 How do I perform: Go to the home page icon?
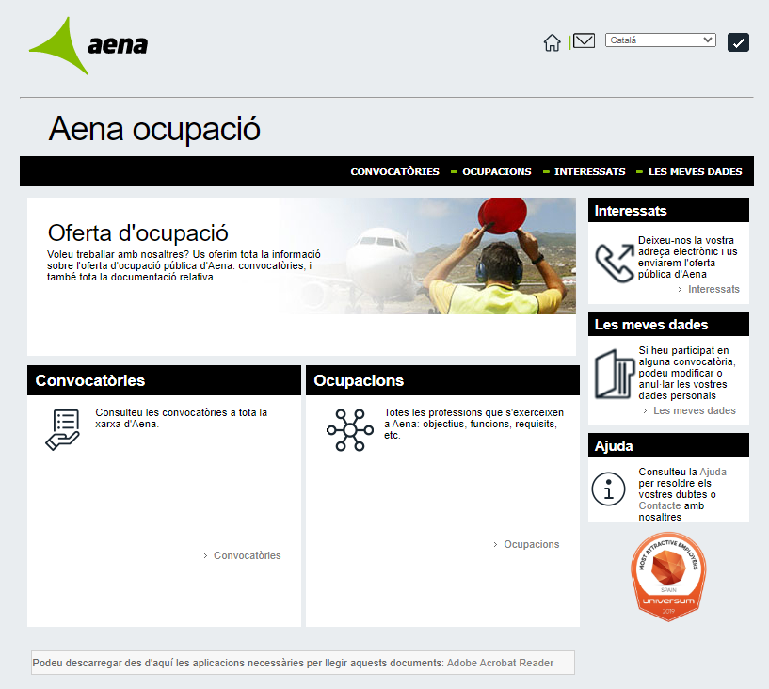click(552, 42)
